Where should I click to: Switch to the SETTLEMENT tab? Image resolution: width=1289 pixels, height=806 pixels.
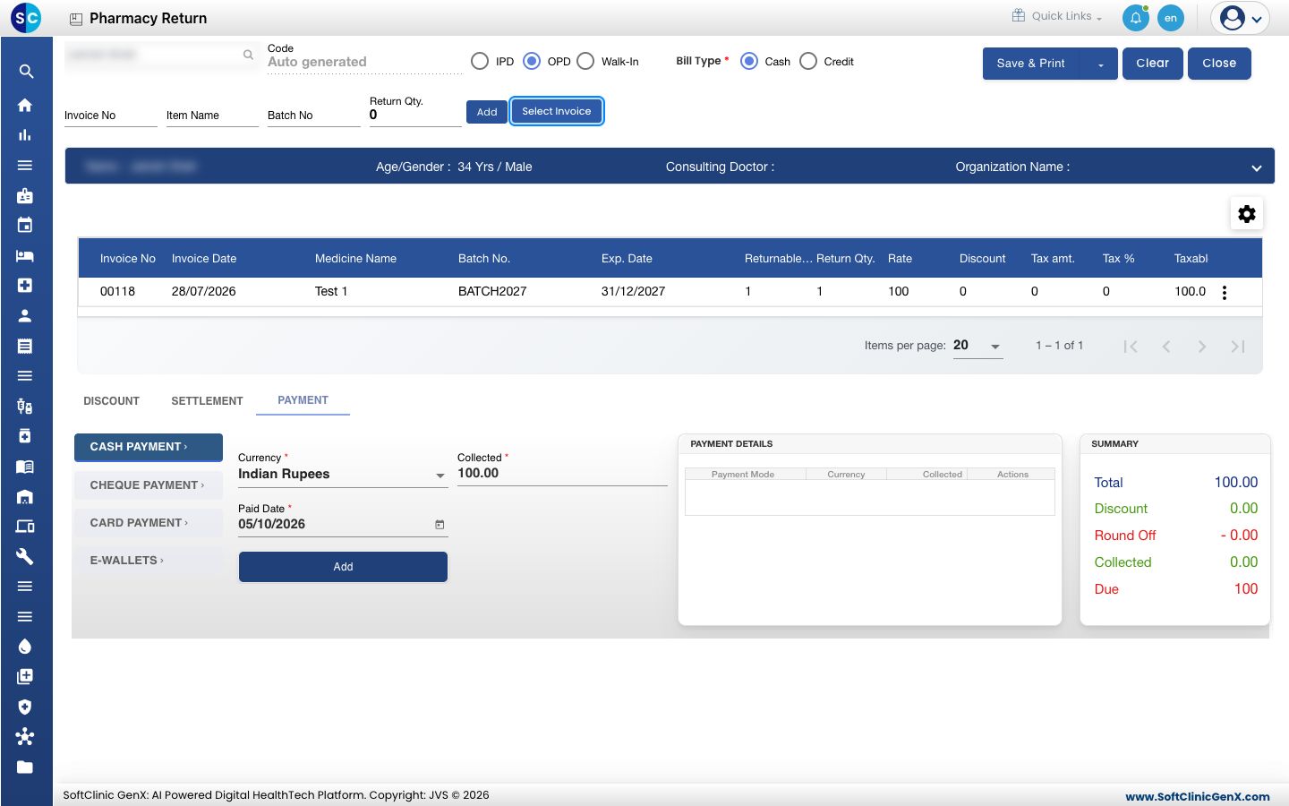[207, 401]
